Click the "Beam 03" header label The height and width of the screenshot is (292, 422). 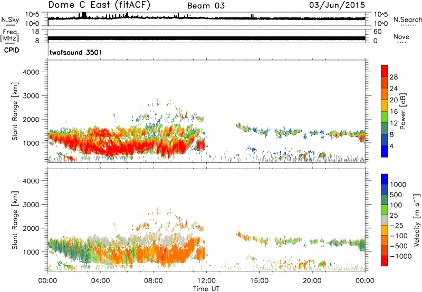206,6
